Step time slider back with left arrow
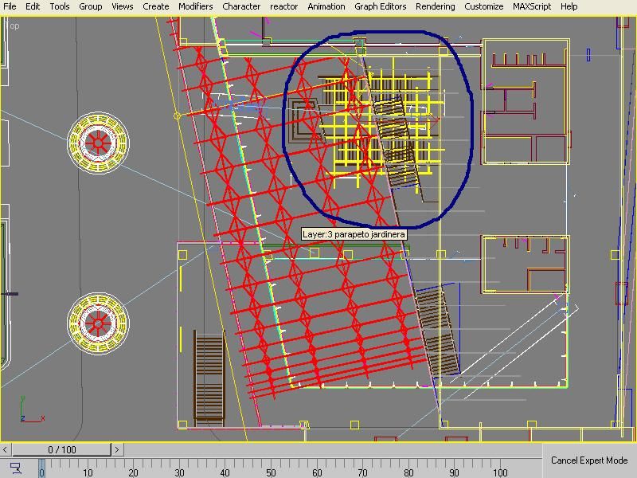The image size is (637, 478). click(5, 449)
